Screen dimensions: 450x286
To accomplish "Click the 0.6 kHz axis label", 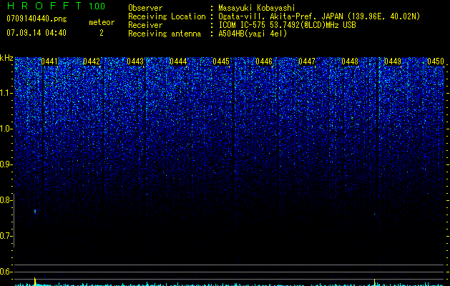I will coord(5,272).
